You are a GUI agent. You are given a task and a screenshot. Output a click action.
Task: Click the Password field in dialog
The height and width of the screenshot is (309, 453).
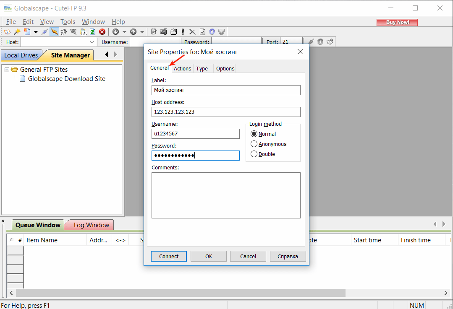(196, 156)
